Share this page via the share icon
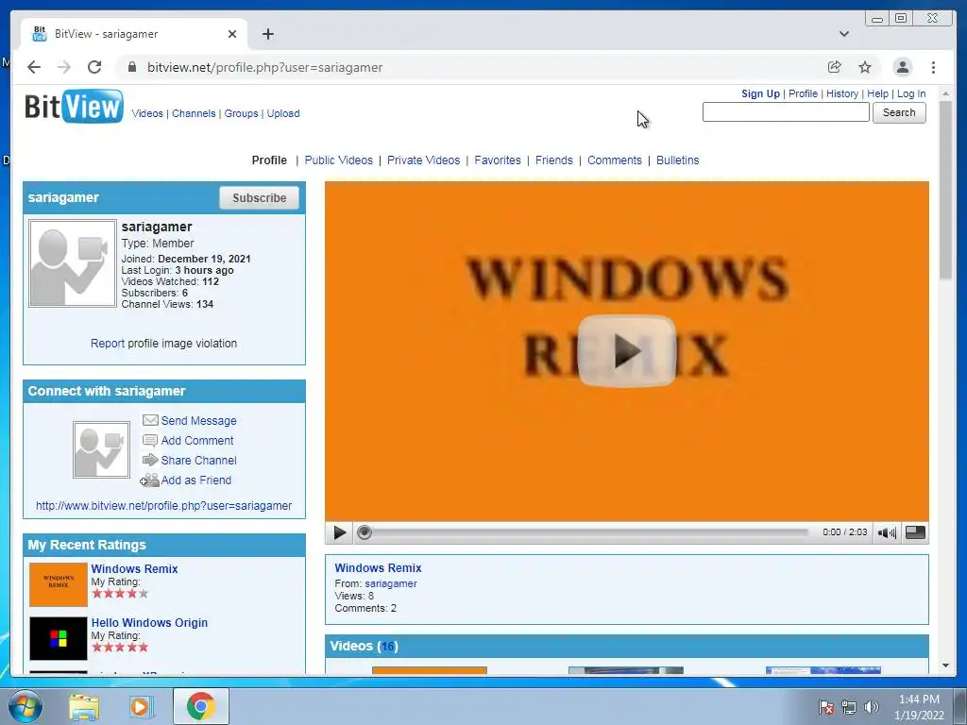 835,67
